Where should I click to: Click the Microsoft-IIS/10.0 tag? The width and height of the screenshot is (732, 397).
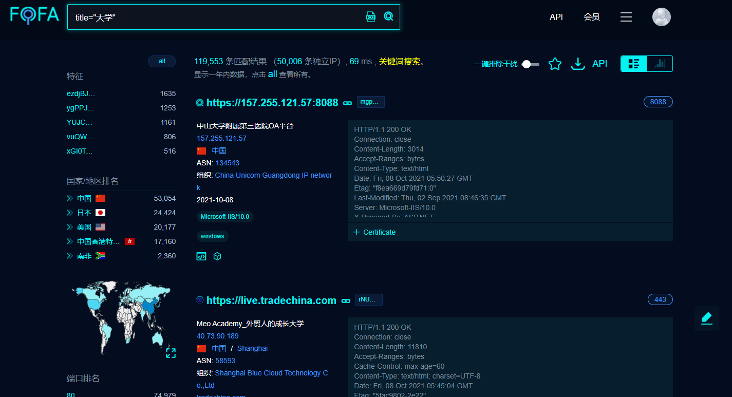225,217
